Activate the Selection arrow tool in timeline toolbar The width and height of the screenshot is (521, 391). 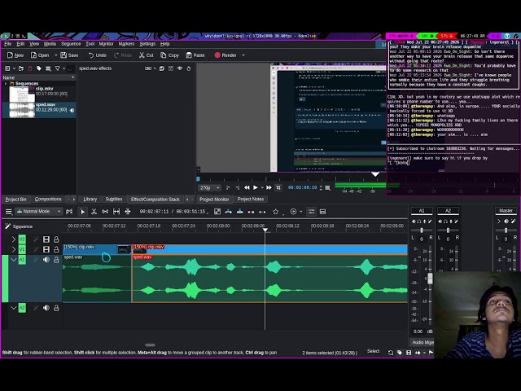(x=83, y=212)
